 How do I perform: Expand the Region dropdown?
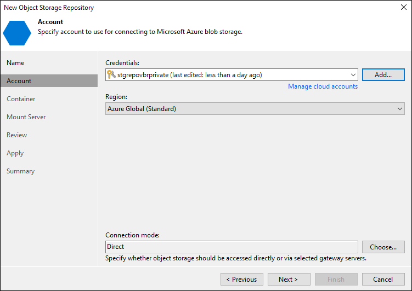399,109
